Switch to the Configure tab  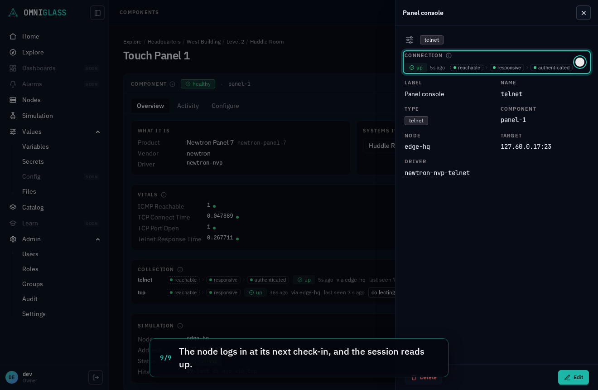pyautogui.click(x=225, y=106)
